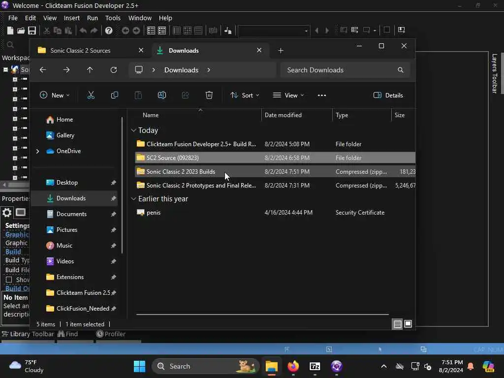Click Copy icon in File Explorer toolbar

click(114, 95)
